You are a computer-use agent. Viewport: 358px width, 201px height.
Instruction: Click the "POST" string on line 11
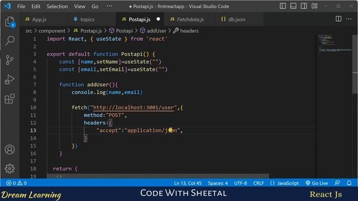(x=115, y=115)
